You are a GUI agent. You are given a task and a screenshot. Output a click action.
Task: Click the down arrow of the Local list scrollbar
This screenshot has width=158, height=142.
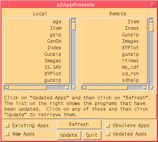[74, 88]
